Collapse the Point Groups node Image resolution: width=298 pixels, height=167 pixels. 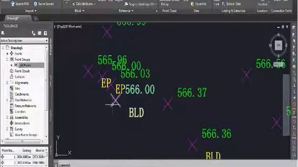pos(7,59)
